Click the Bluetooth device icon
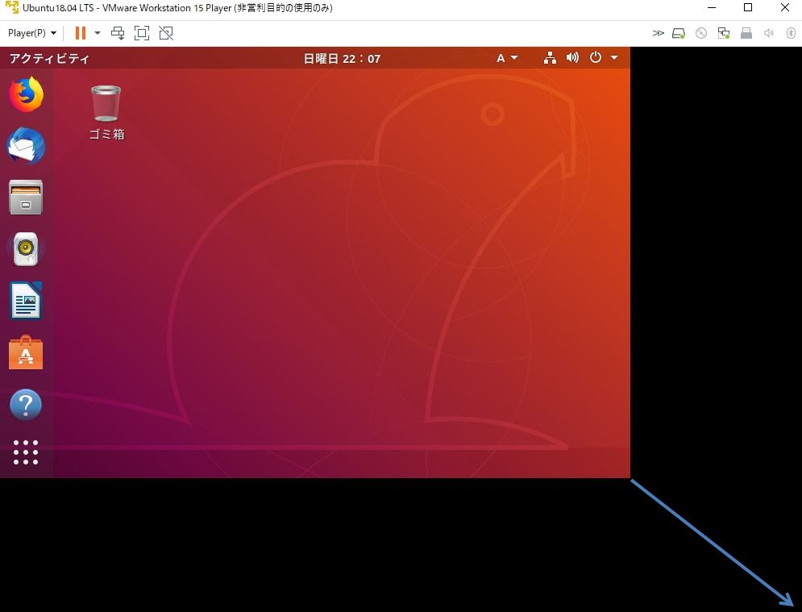Screen dimensions: 802x612 (x=791, y=33)
